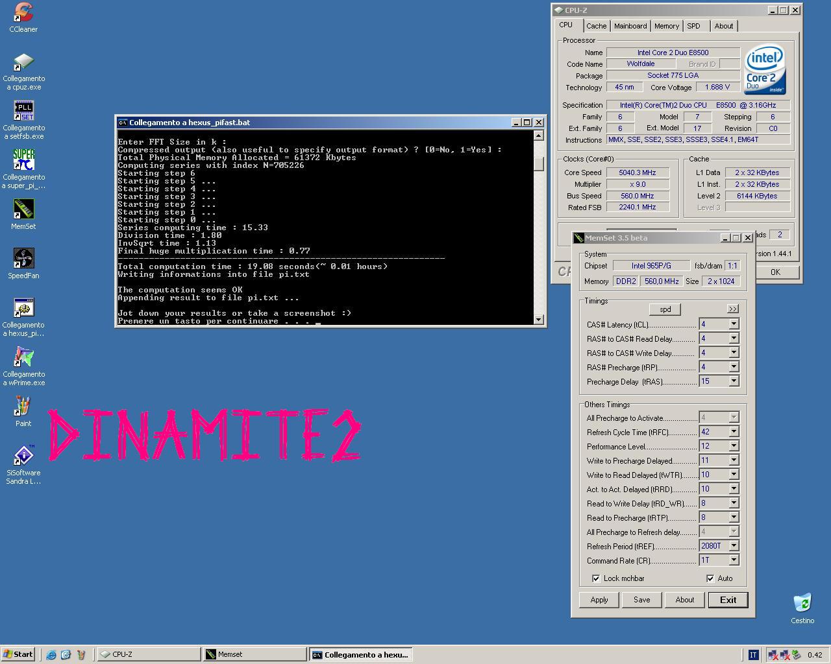Click the OK button in CPU-Z
Screen dimensions: 831x664
775,272
